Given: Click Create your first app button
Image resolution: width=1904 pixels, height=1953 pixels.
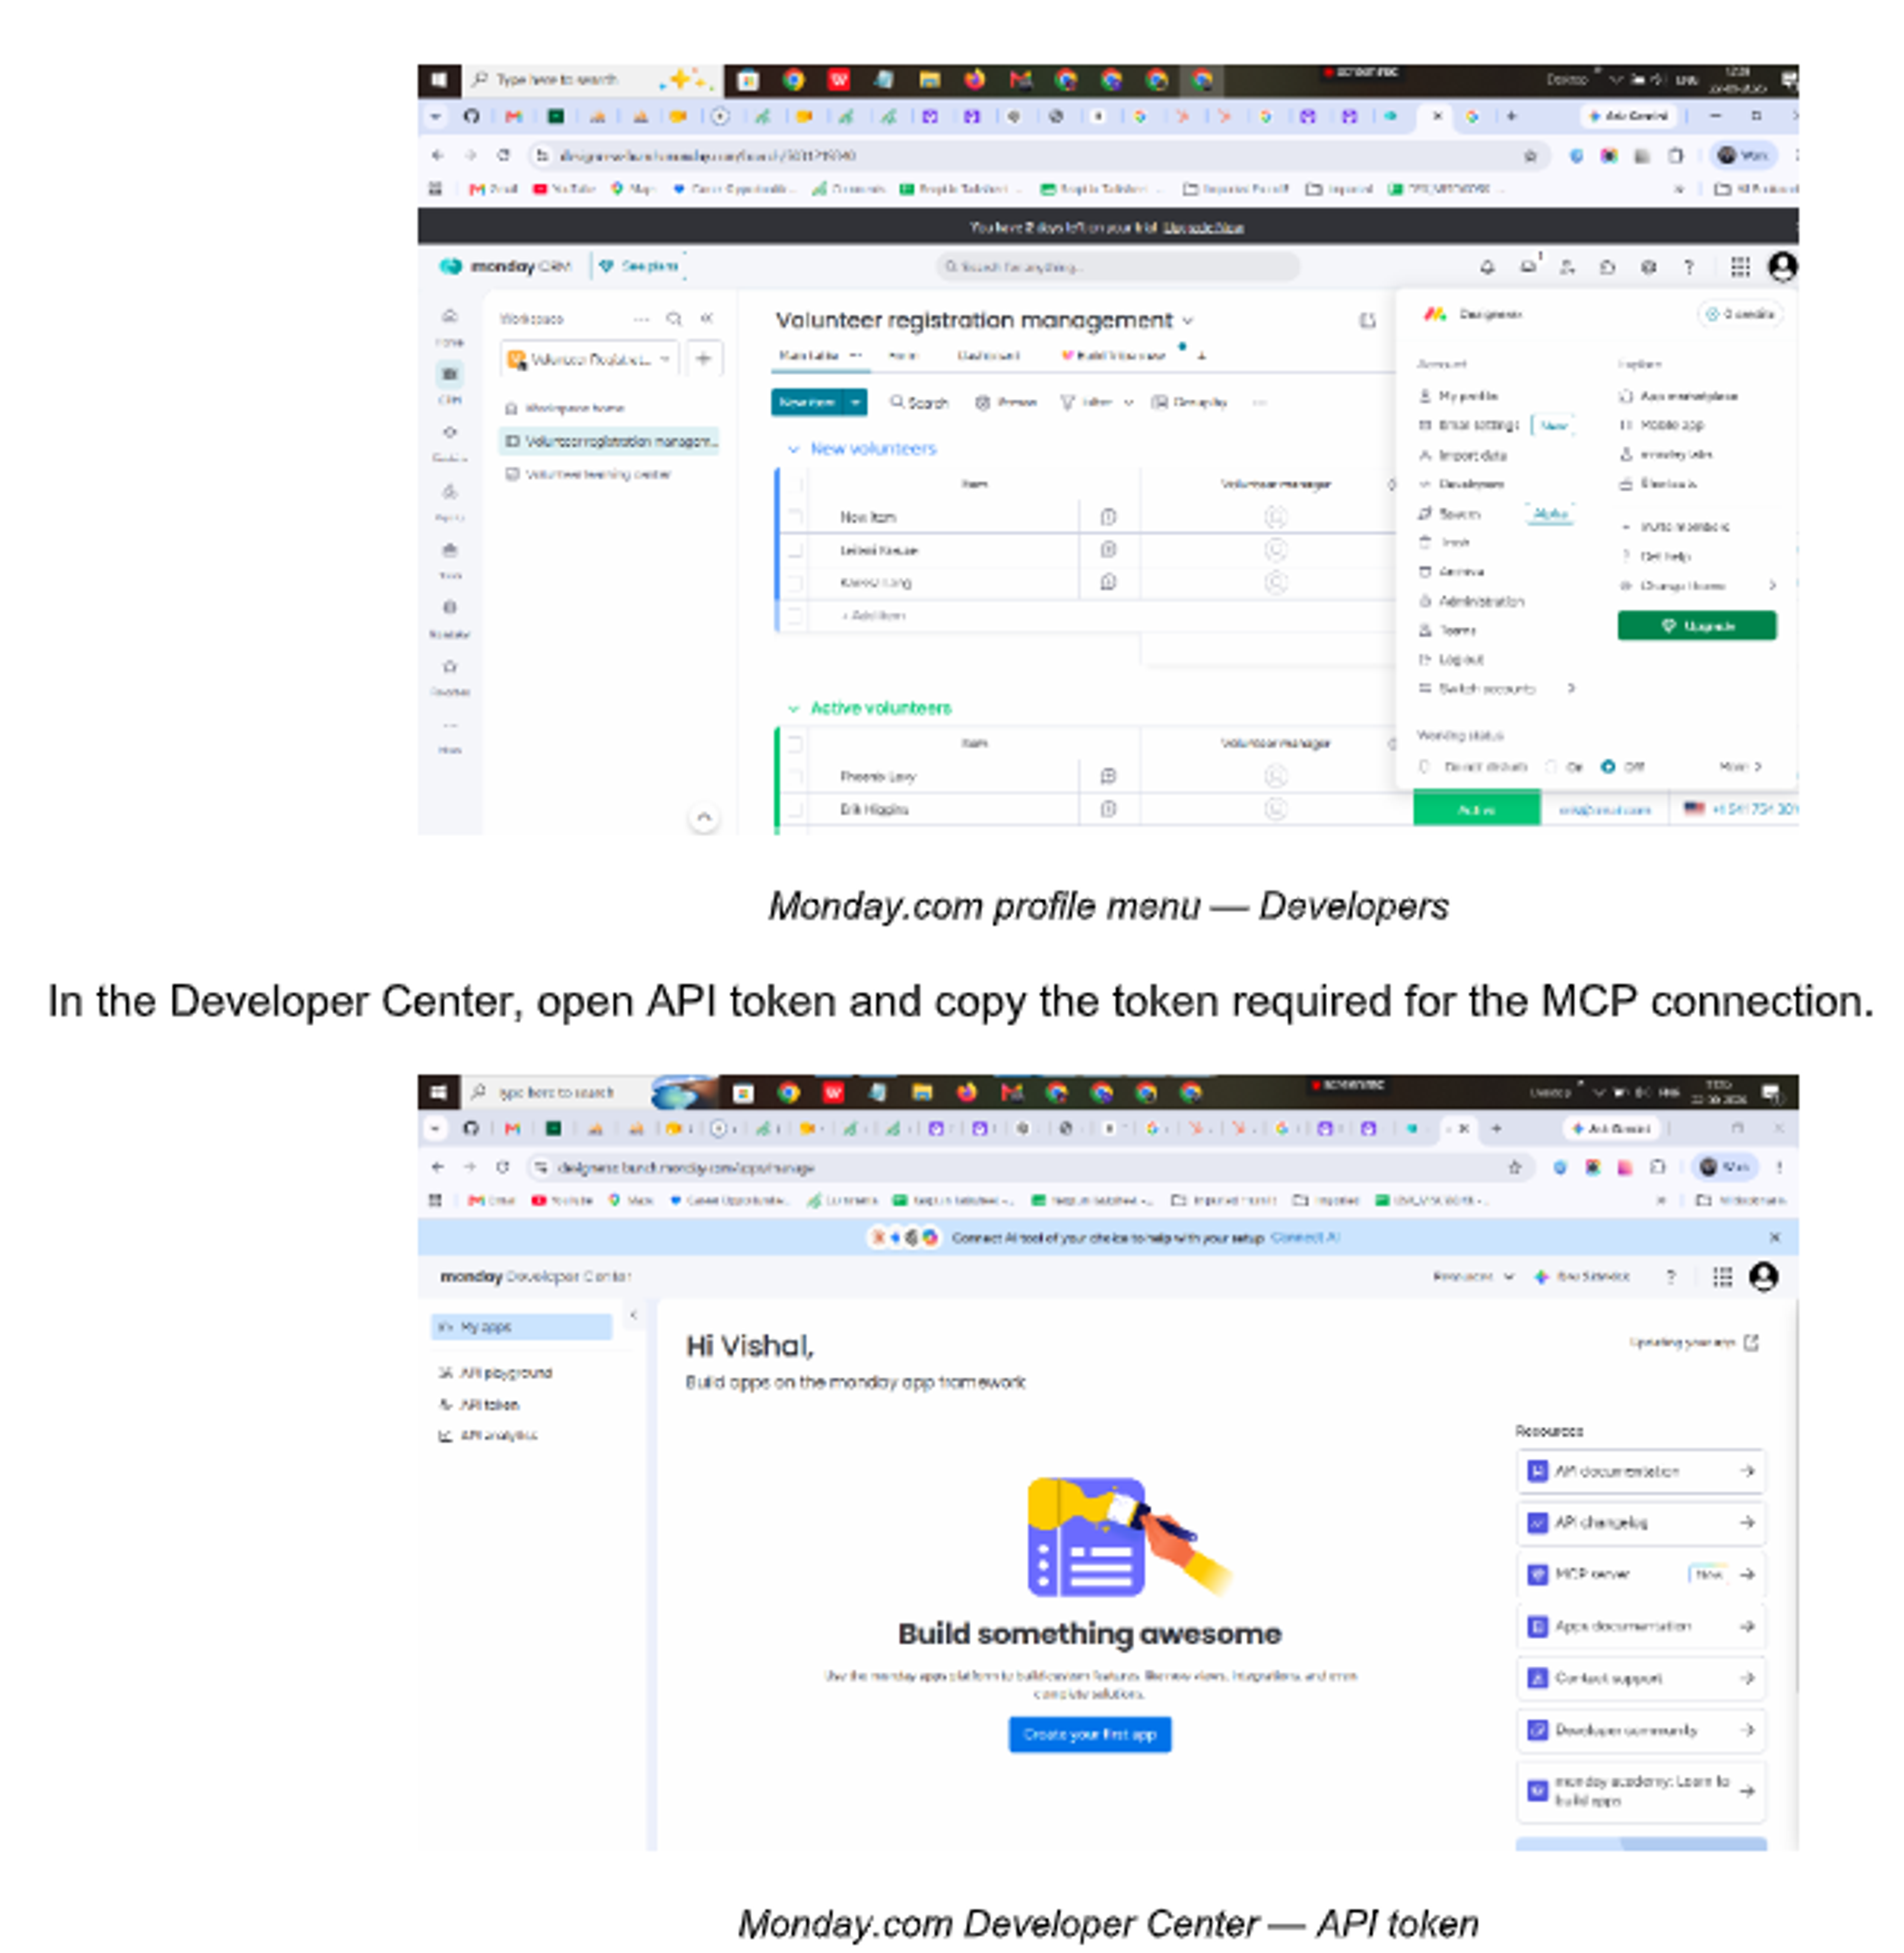Looking at the screenshot, I should 1089,1734.
